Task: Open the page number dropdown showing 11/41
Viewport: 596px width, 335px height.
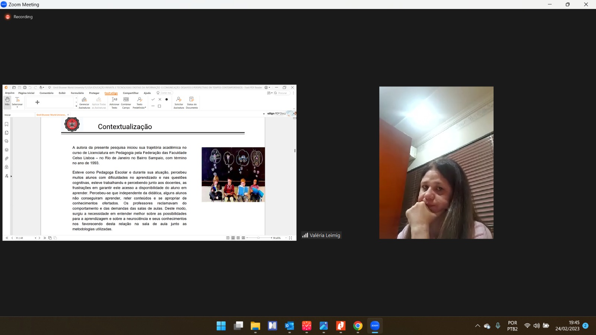Action: [35, 238]
